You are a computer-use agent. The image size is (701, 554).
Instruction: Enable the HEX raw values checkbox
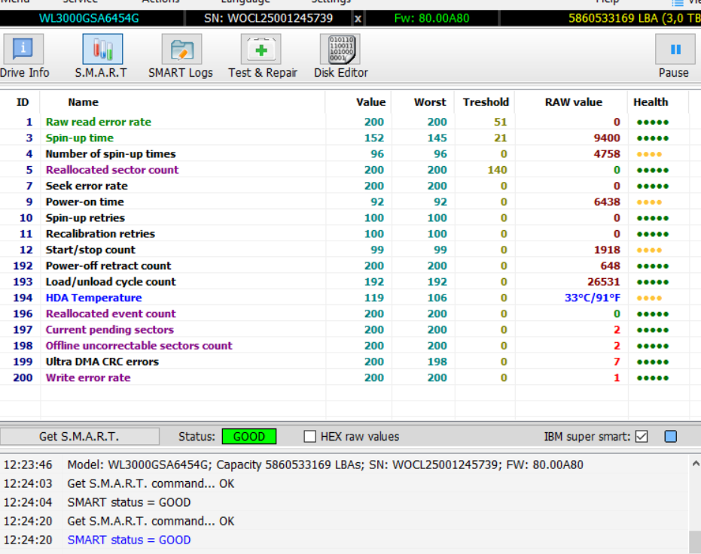[309, 437]
